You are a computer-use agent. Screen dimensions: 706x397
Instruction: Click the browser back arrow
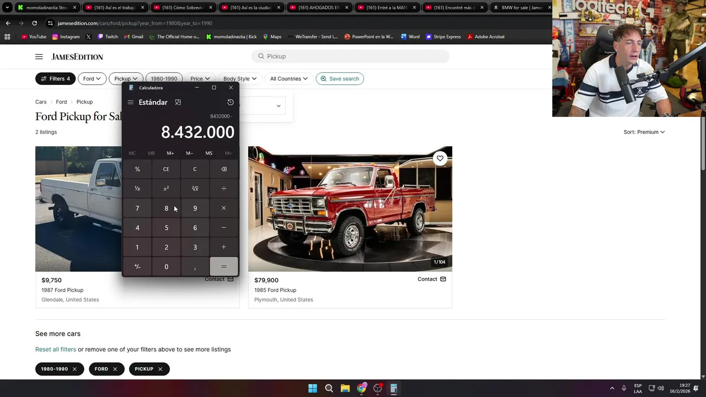click(8, 23)
